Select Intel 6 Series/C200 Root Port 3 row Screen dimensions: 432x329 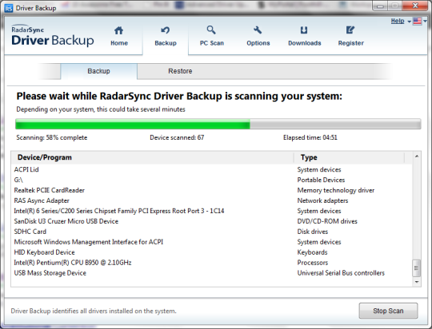click(x=211, y=211)
